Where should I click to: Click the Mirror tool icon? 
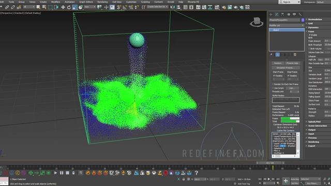pos(173,7)
